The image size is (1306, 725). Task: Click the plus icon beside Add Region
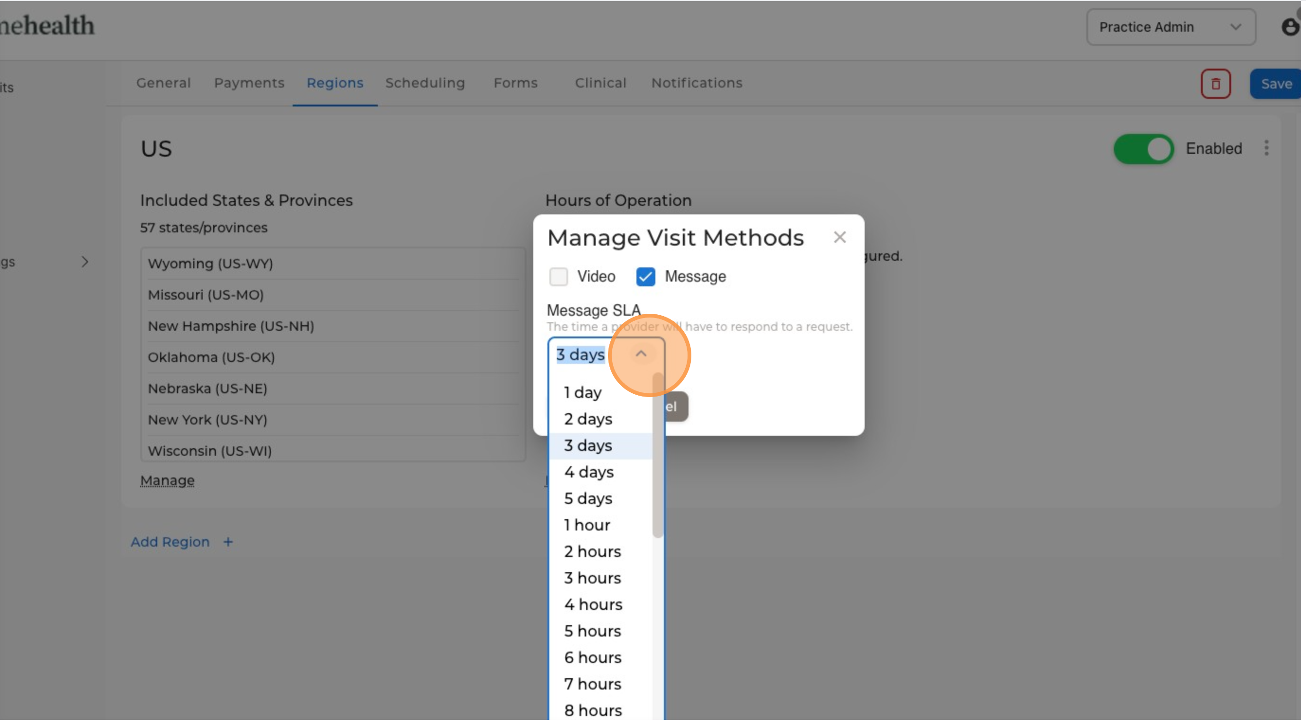click(229, 543)
